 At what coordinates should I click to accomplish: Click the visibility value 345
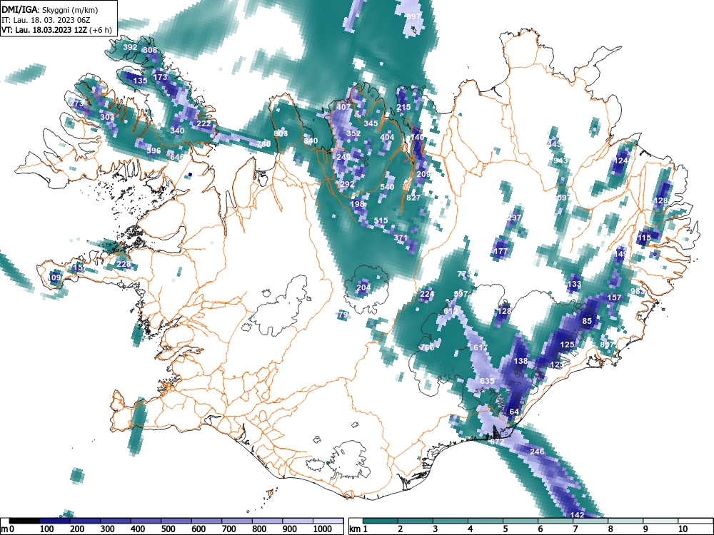pyautogui.click(x=371, y=123)
